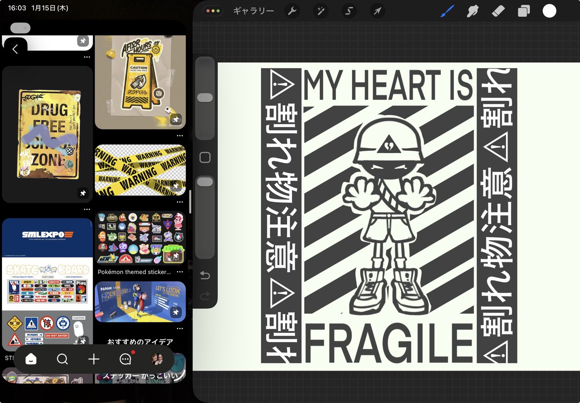
Task: Open the yellow Warning tape pin
Action: (x=140, y=170)
